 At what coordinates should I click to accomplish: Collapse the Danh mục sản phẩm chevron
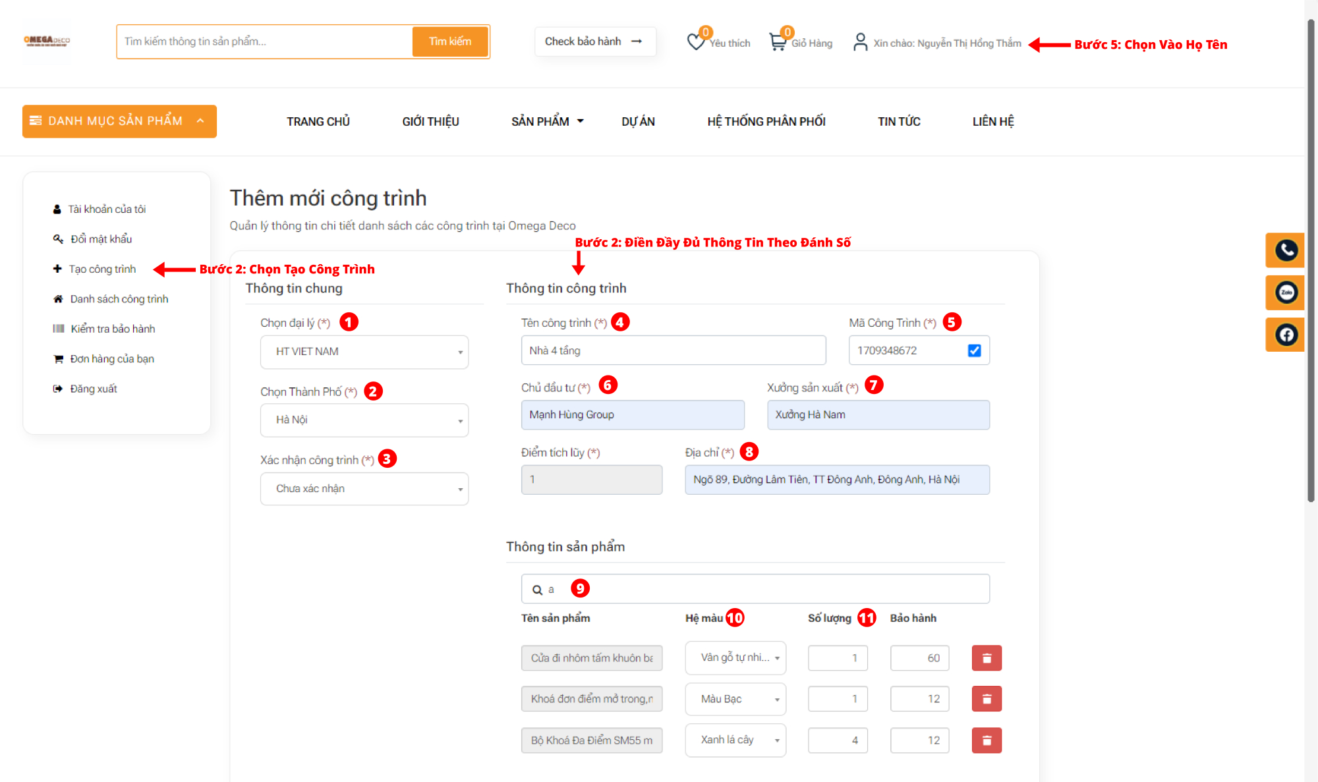tap(200, 121)
